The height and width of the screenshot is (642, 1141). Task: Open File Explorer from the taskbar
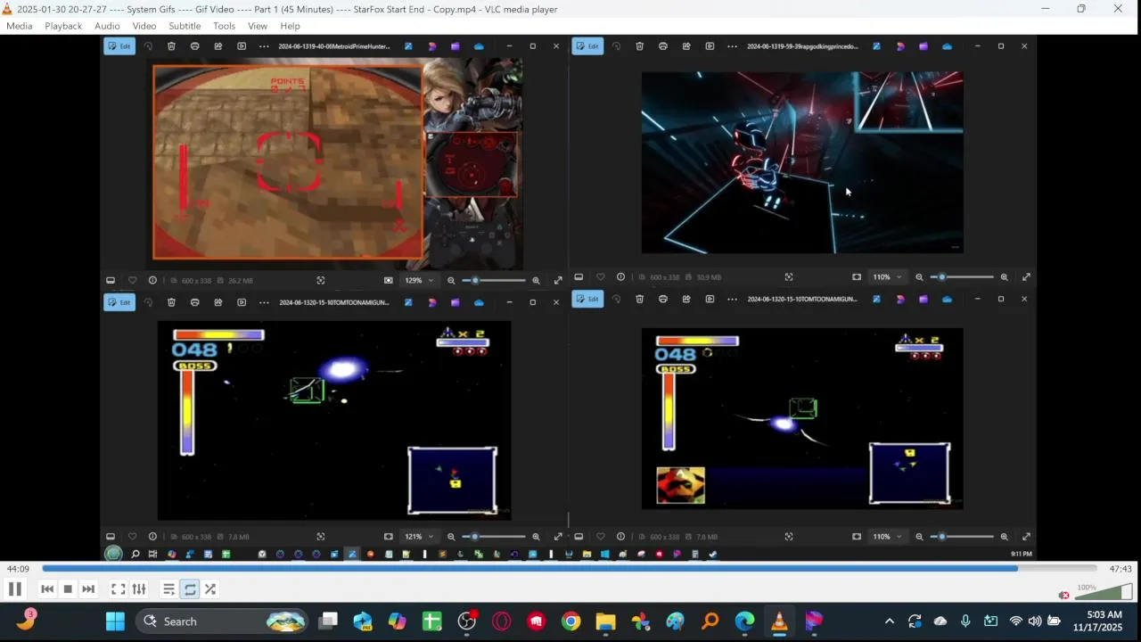point(605,621)
